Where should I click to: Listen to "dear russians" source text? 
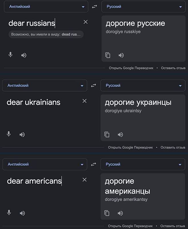click(x=24, y=55)
